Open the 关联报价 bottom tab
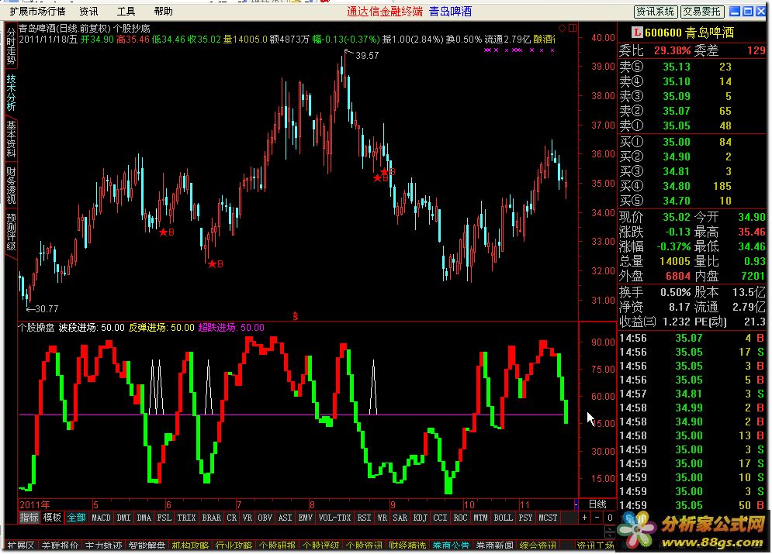Image resolution: width=772 pixels, height=554 pixels. tap(60, 545)
